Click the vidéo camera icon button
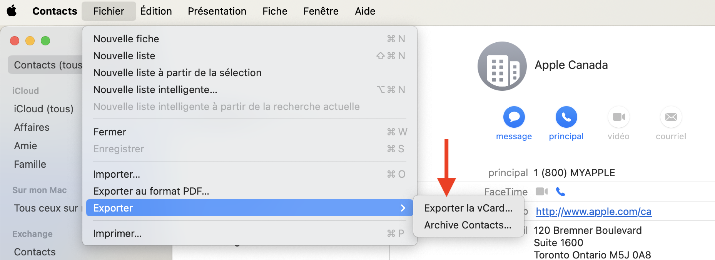The image size is (715, 260). click(x=618, y=117)
